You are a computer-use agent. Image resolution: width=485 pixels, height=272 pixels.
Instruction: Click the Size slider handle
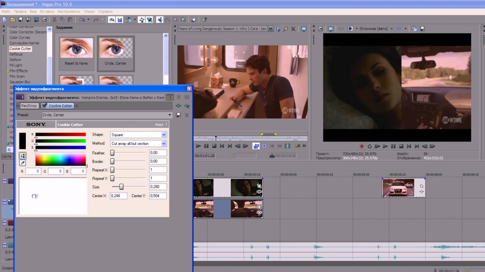(x=121, y=187)
